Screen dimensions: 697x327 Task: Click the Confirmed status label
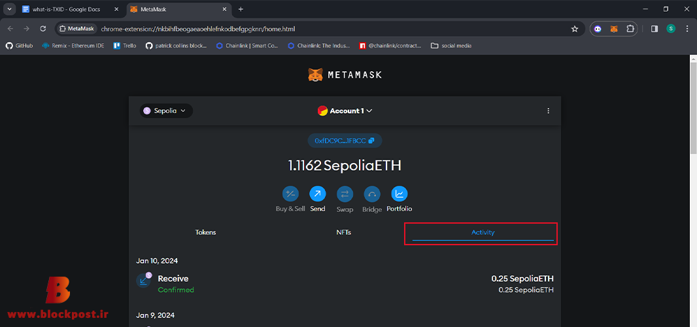click(176, 290)
